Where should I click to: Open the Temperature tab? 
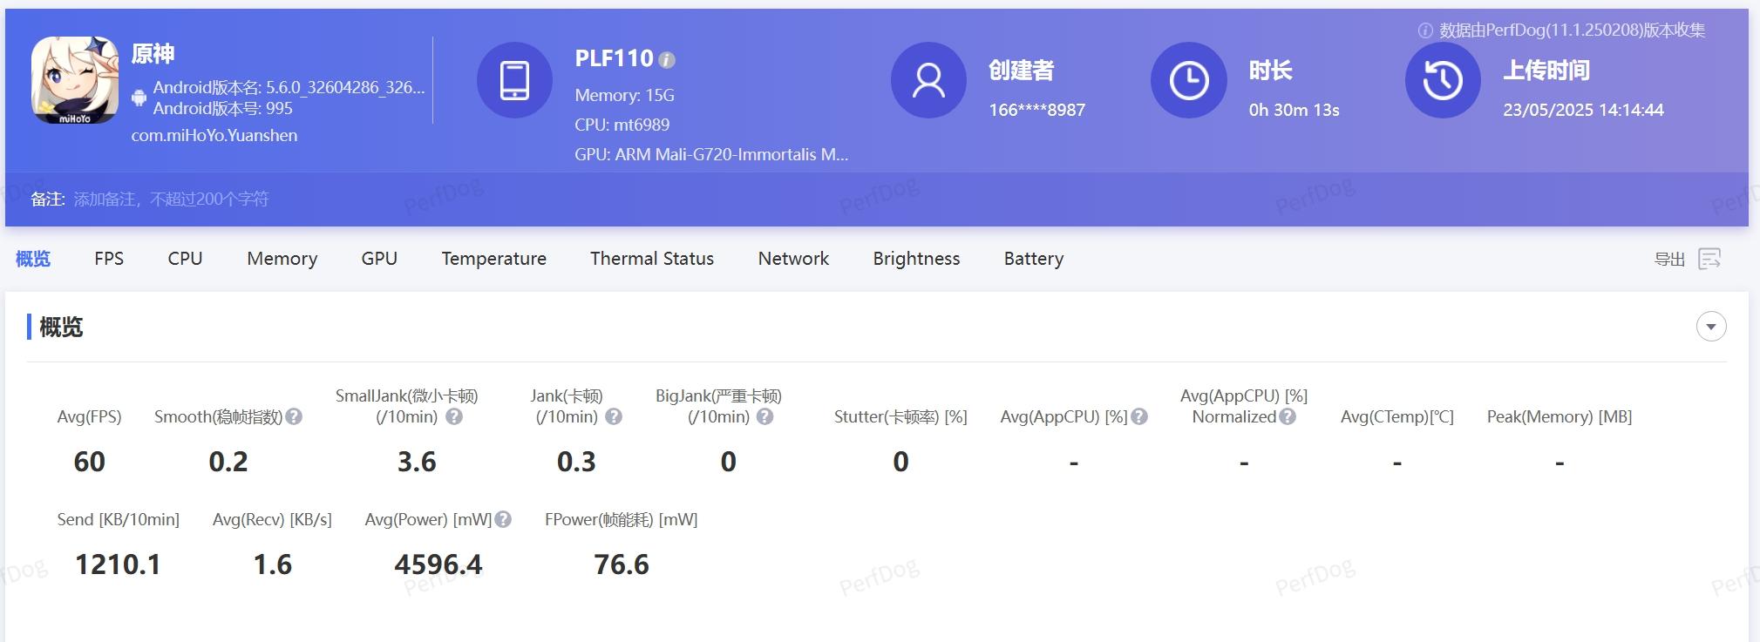point(493,259)
